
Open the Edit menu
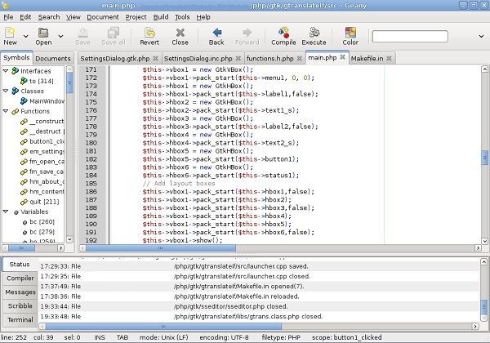pyautogui.click(x=25, y=17)
